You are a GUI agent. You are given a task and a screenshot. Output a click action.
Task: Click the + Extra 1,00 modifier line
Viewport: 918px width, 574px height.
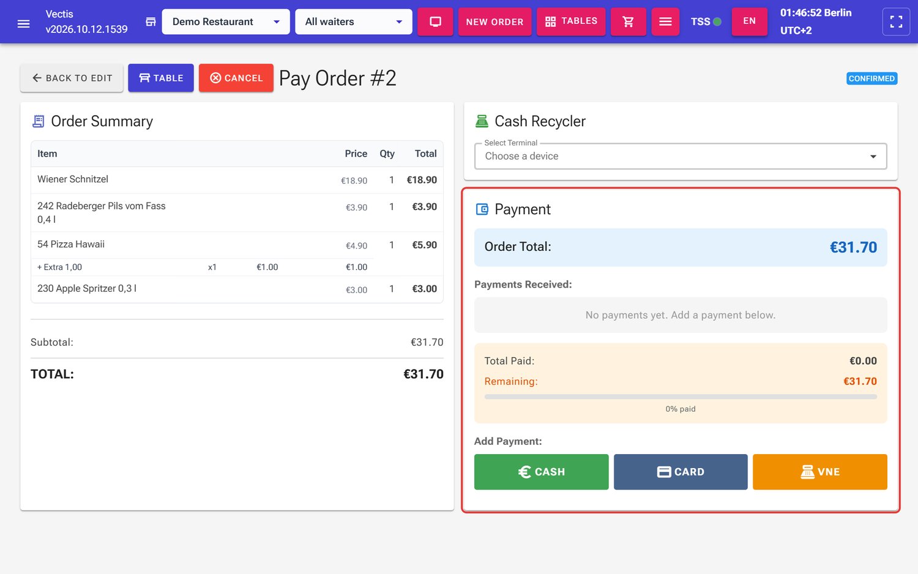pos(203,267)
